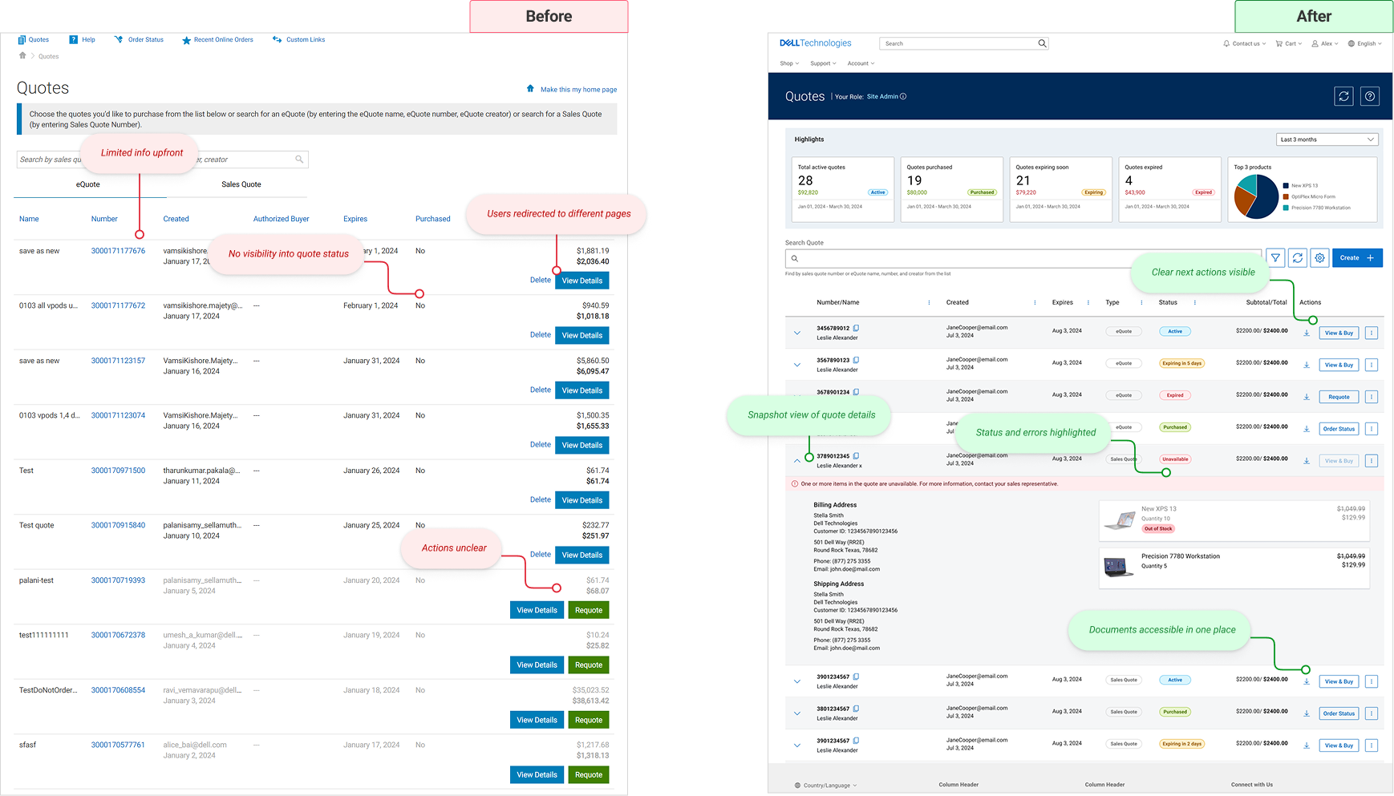Open the Contact us dropdown
1394x796 pixels.
pyautogui.click(x=1245, y=43)
